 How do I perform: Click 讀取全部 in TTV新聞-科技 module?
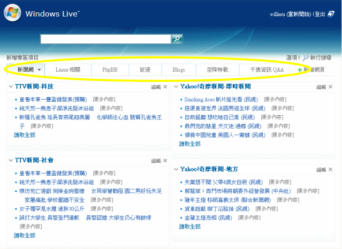tap(25, 135)
